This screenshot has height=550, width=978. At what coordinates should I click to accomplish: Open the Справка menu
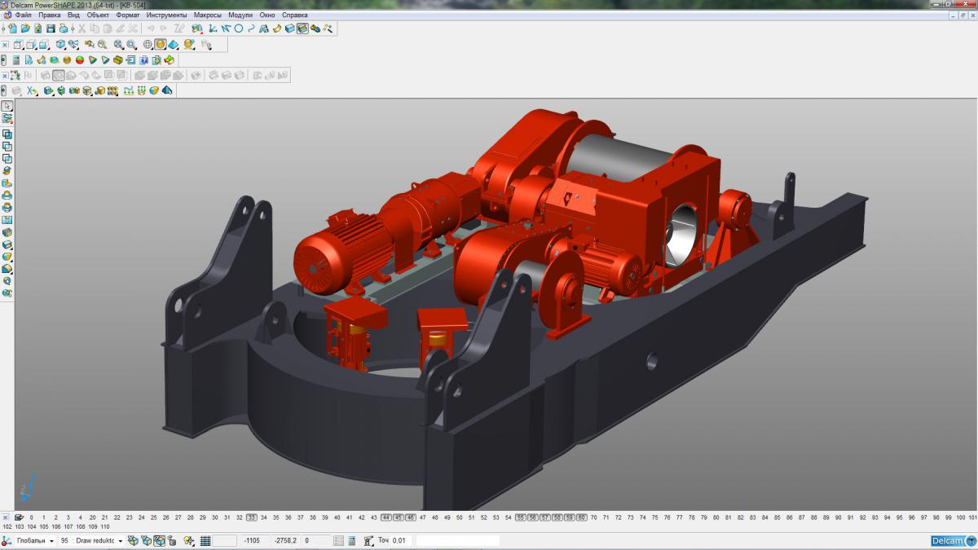pyautogui.click(x=294, y=15)
